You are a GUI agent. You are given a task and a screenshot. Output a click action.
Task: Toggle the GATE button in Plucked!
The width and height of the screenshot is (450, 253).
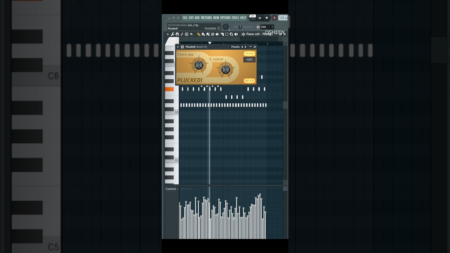point(249,59)
